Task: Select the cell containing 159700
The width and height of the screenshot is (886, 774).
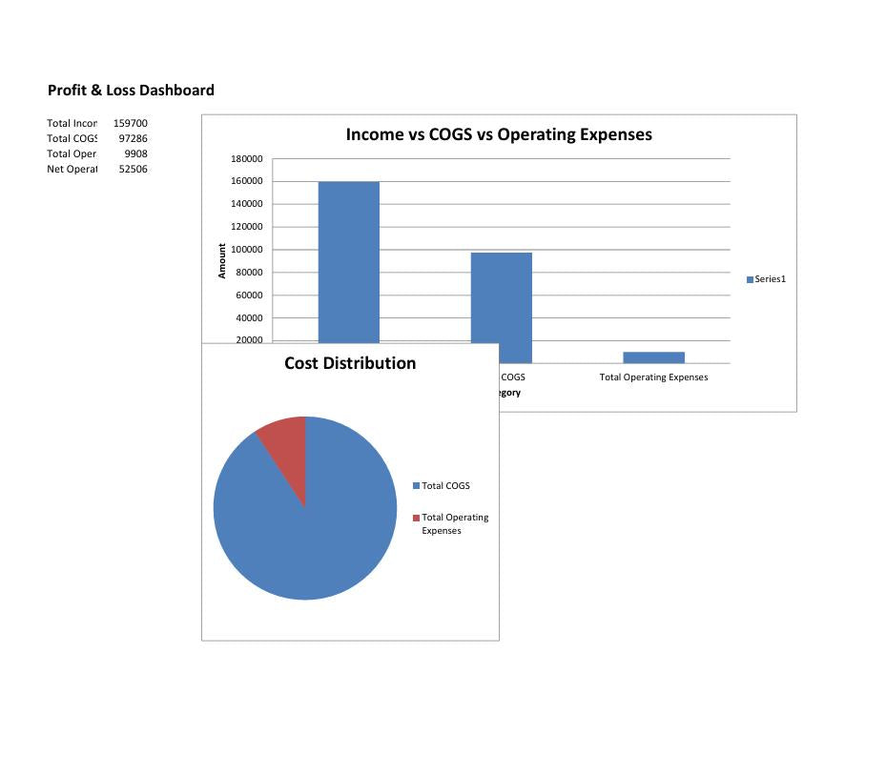Action: click(x=131, y=122)
